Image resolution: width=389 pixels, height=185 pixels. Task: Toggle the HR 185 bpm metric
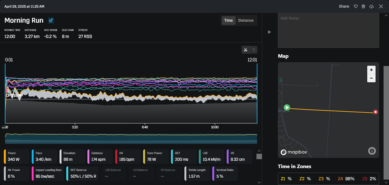128,157
